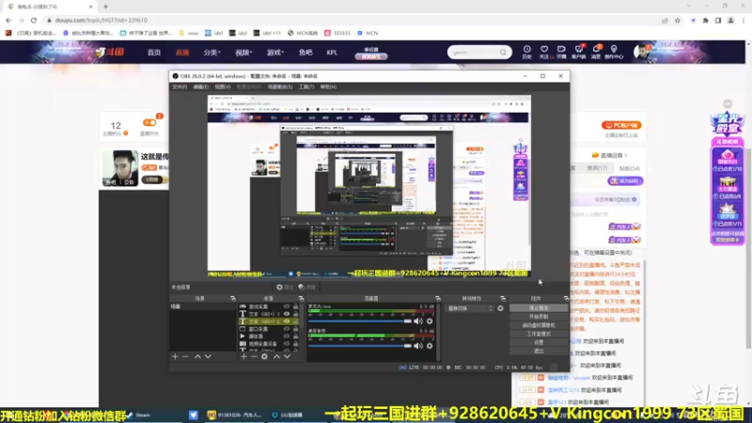Remove scene with the scenes minus icon

(x=185, y=357)
